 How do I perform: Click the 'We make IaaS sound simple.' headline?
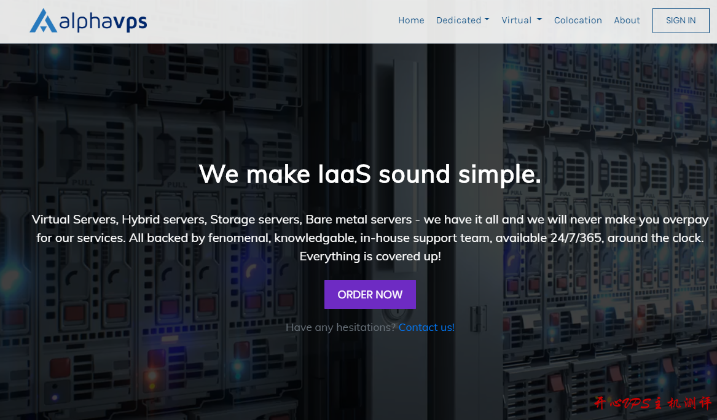click(370, 174)
